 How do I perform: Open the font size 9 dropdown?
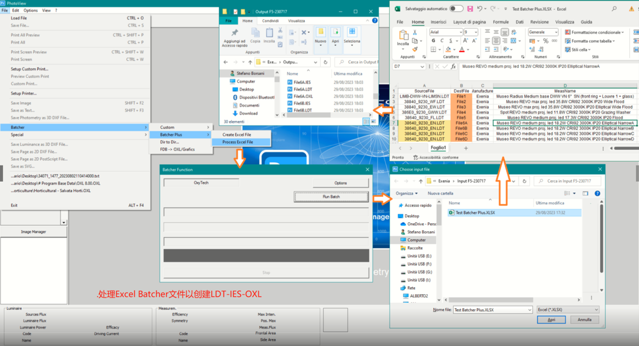(x=475, y=32)
